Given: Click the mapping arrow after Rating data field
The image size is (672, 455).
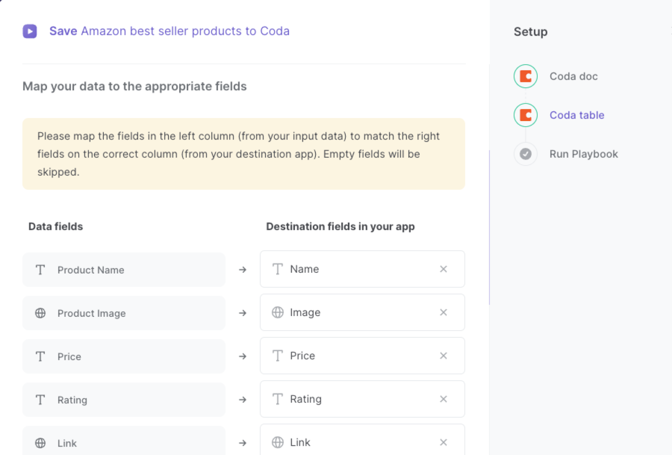Looking at the screenshot, I should [242, 400].
